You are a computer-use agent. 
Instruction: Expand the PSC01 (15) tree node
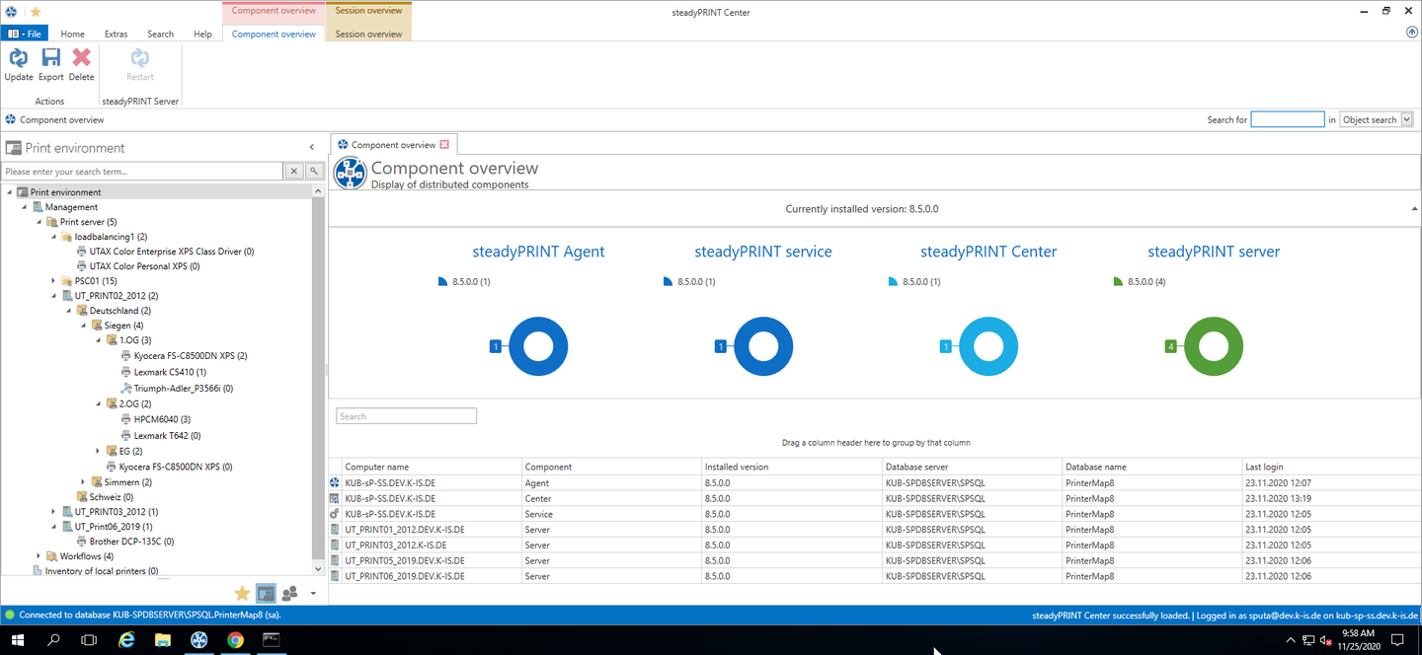coord(54,281)
